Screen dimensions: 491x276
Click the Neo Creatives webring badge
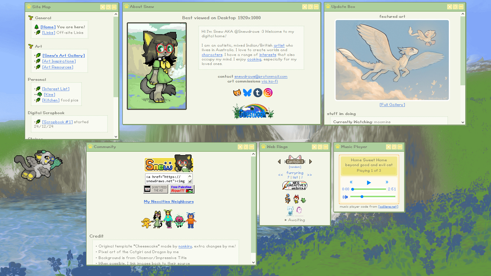coord(295,185)
